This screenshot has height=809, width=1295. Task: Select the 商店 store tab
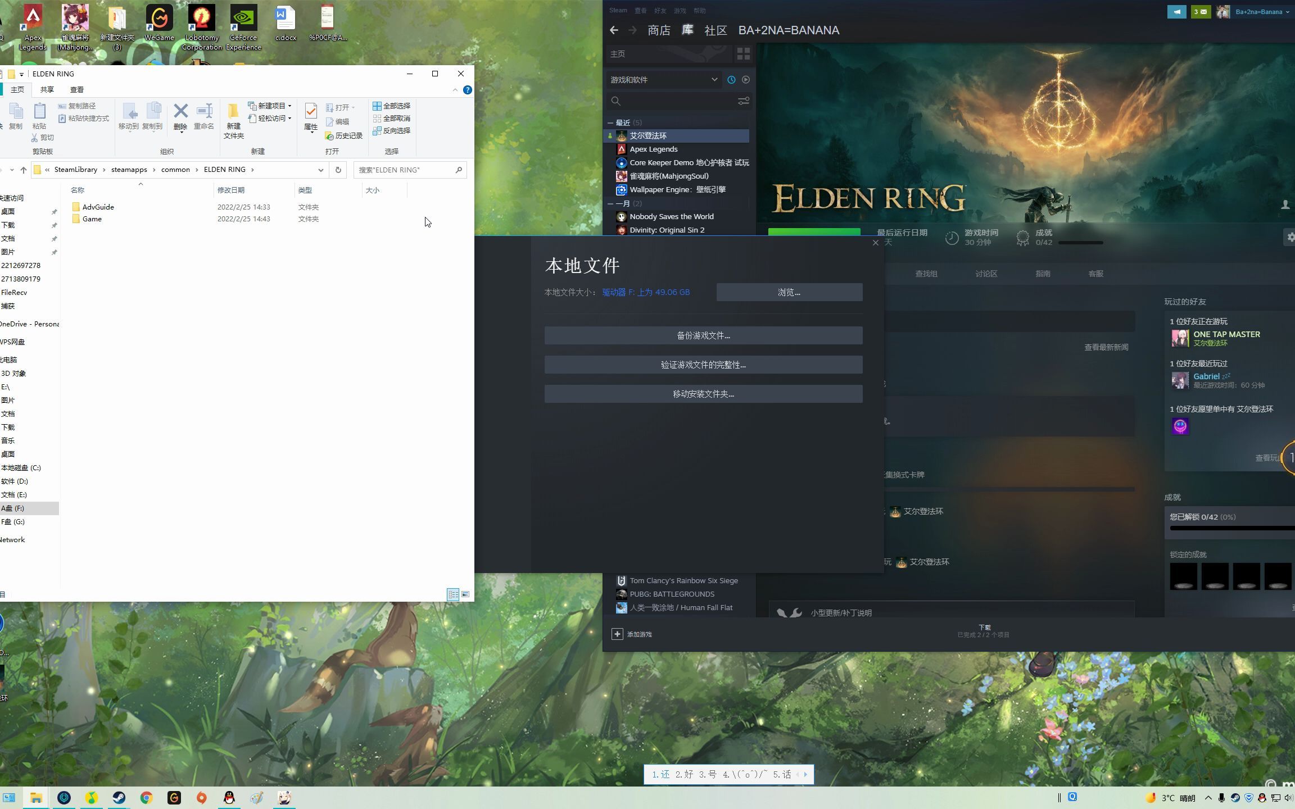tap(658, 30)
